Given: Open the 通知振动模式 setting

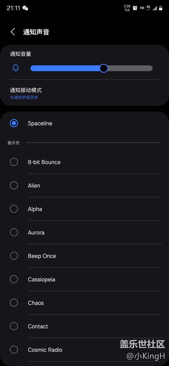Looking at the screenshot, I should (26, 90).
